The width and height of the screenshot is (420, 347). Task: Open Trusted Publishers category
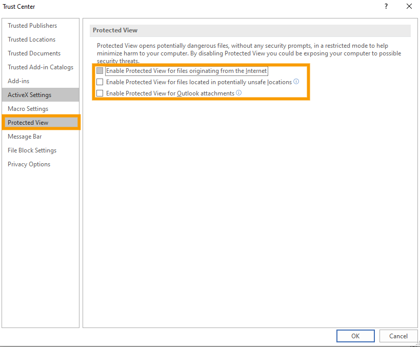click(x=32, y=26)
